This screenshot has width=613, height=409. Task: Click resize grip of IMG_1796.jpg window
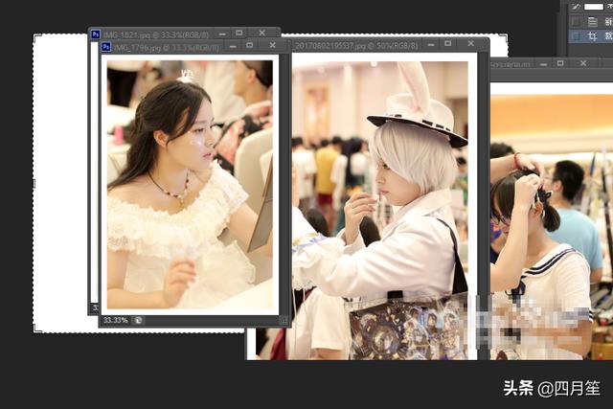pos(284,321)
